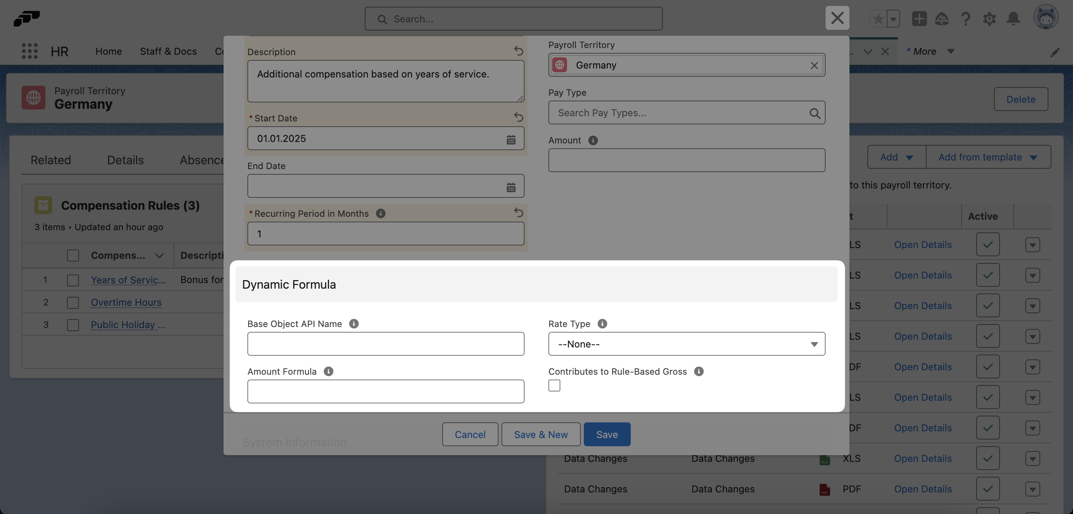Favorite this page with the star

click(879, 19)
